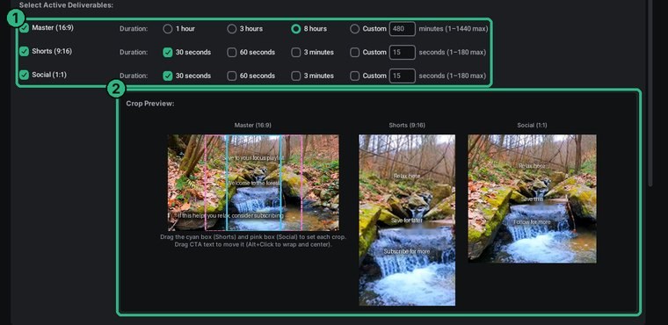Click Shorts custom seconds input field
This screenshot has height=325, width=668.
click(x=403, y=53)
